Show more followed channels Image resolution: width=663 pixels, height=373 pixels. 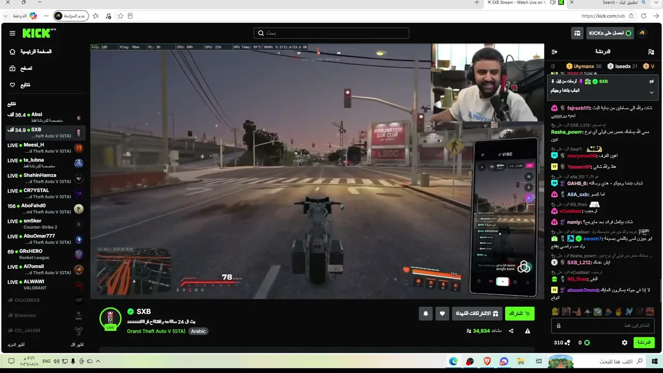tap(16, 345)
